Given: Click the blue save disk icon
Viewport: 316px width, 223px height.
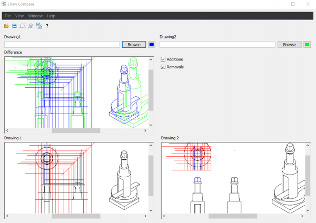Looking at the screenshot, I should (14, 26).
